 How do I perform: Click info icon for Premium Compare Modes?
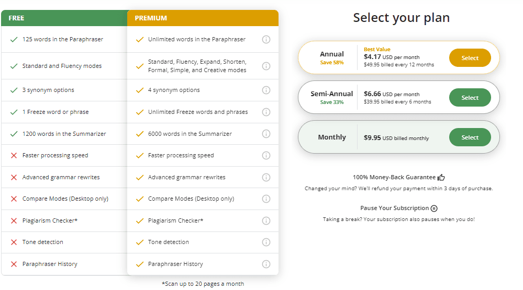pos(266,199)
